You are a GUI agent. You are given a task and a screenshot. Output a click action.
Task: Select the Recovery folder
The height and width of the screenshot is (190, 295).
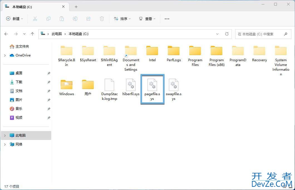pos(259,54)
